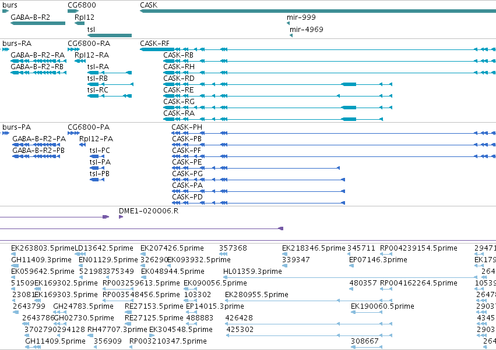Click transcript CASK-RD label
The height and width of the screenshot is (350, 496).
pyautogui.click(x=179, y=78)
